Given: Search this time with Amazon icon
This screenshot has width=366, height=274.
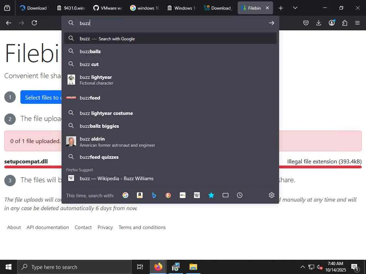Looking at the screenshot, I should click(x=140, y=195).
